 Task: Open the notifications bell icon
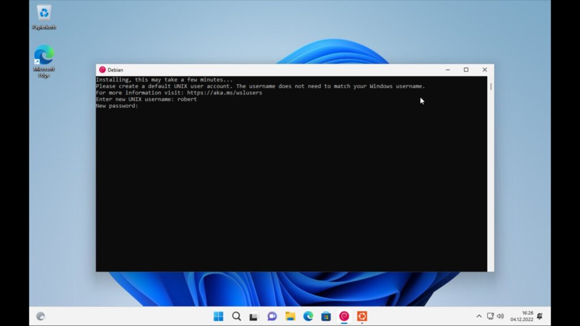pos(540,316)
